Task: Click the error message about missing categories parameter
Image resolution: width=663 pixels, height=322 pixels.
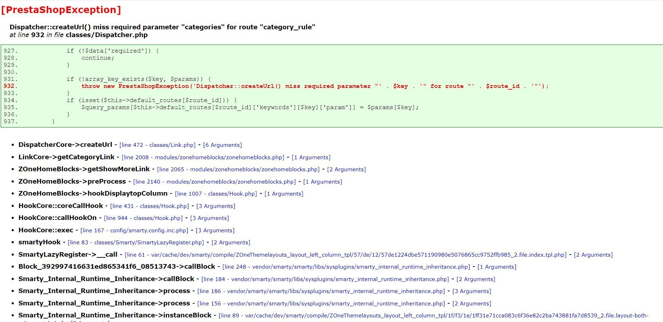Action: click(162, 27)
